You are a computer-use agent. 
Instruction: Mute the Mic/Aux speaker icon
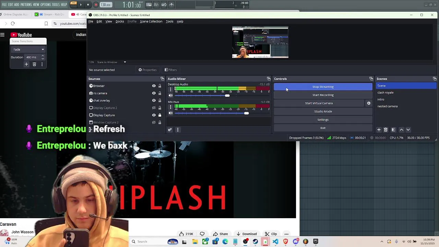tap(170, 113)
